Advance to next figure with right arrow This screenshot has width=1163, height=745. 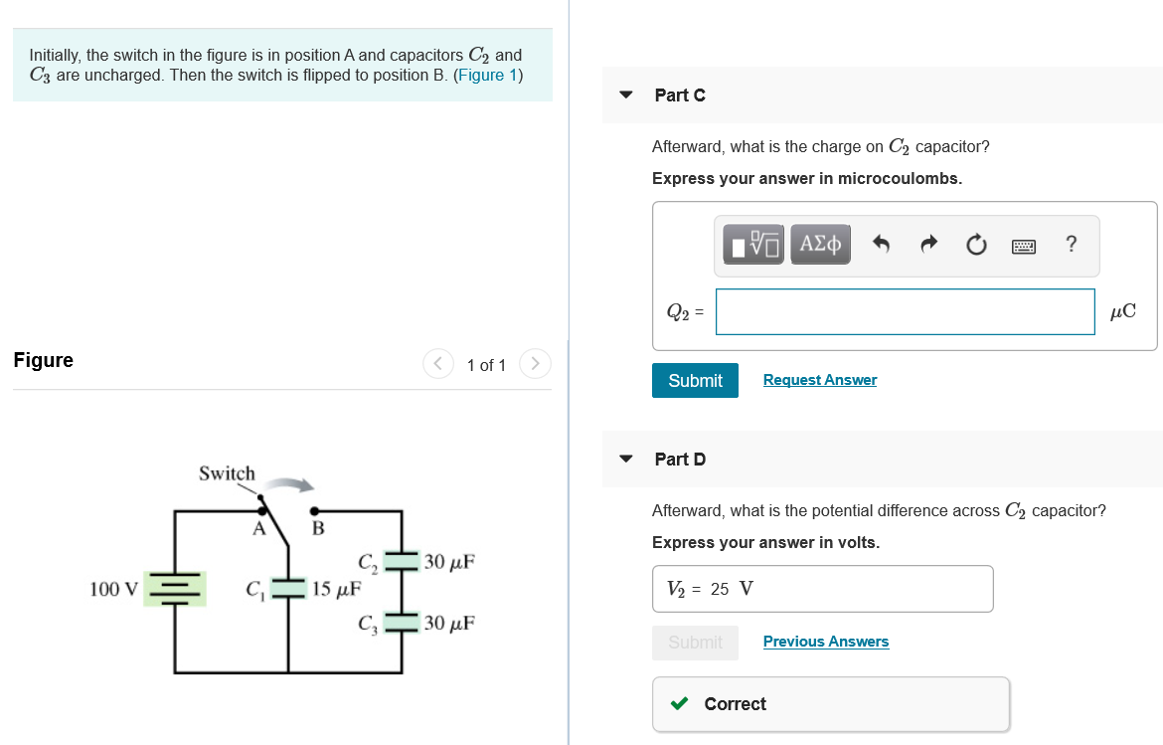(535, 364)
